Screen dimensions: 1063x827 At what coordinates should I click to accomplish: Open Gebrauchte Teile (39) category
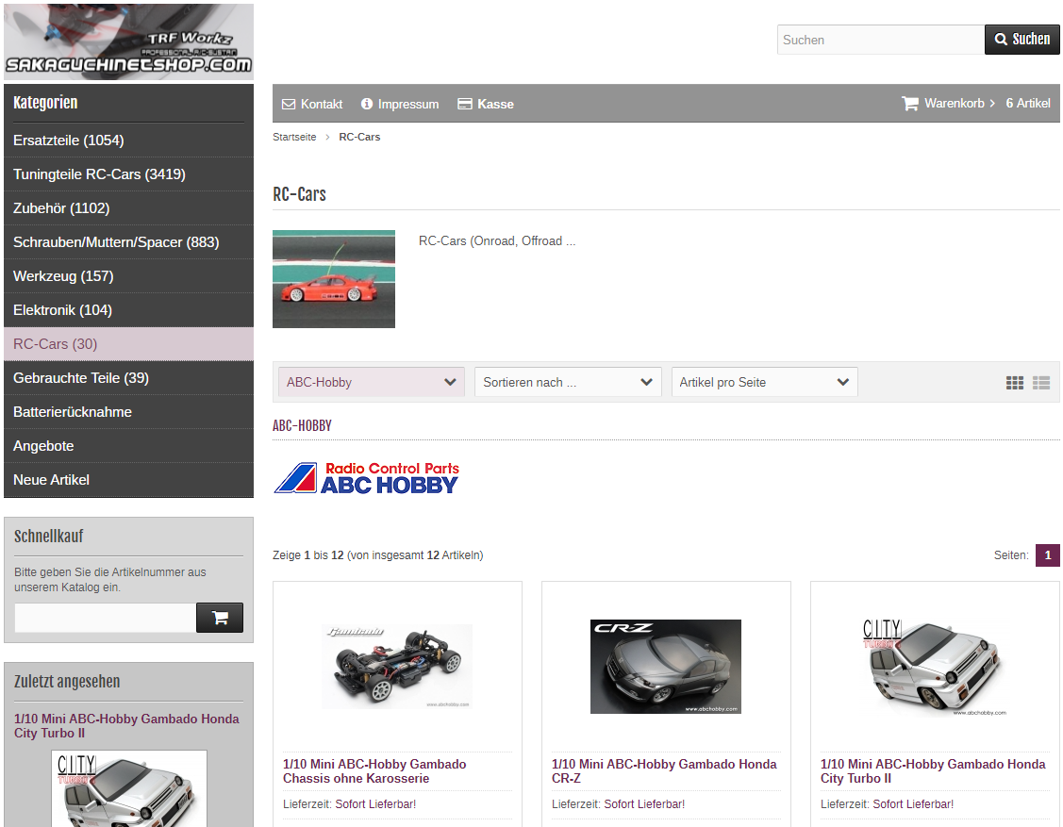click(x=129, y=377)
